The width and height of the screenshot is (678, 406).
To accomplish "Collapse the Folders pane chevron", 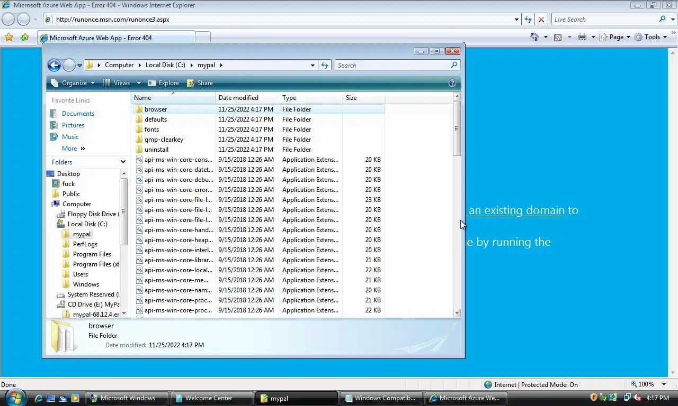I will [123, 162].
